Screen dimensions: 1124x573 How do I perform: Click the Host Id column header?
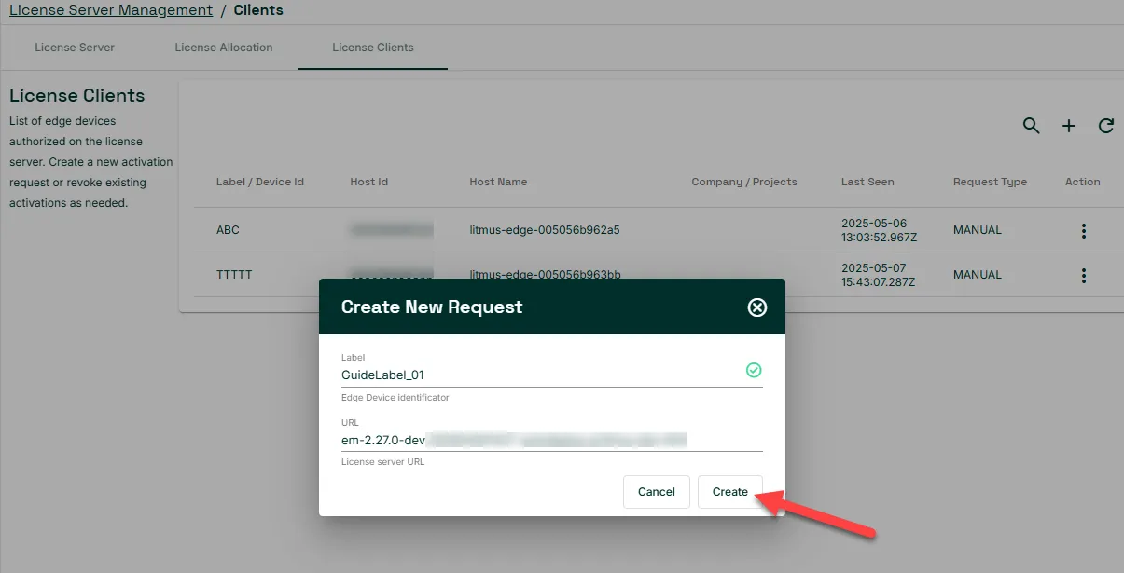coord(369,182)
